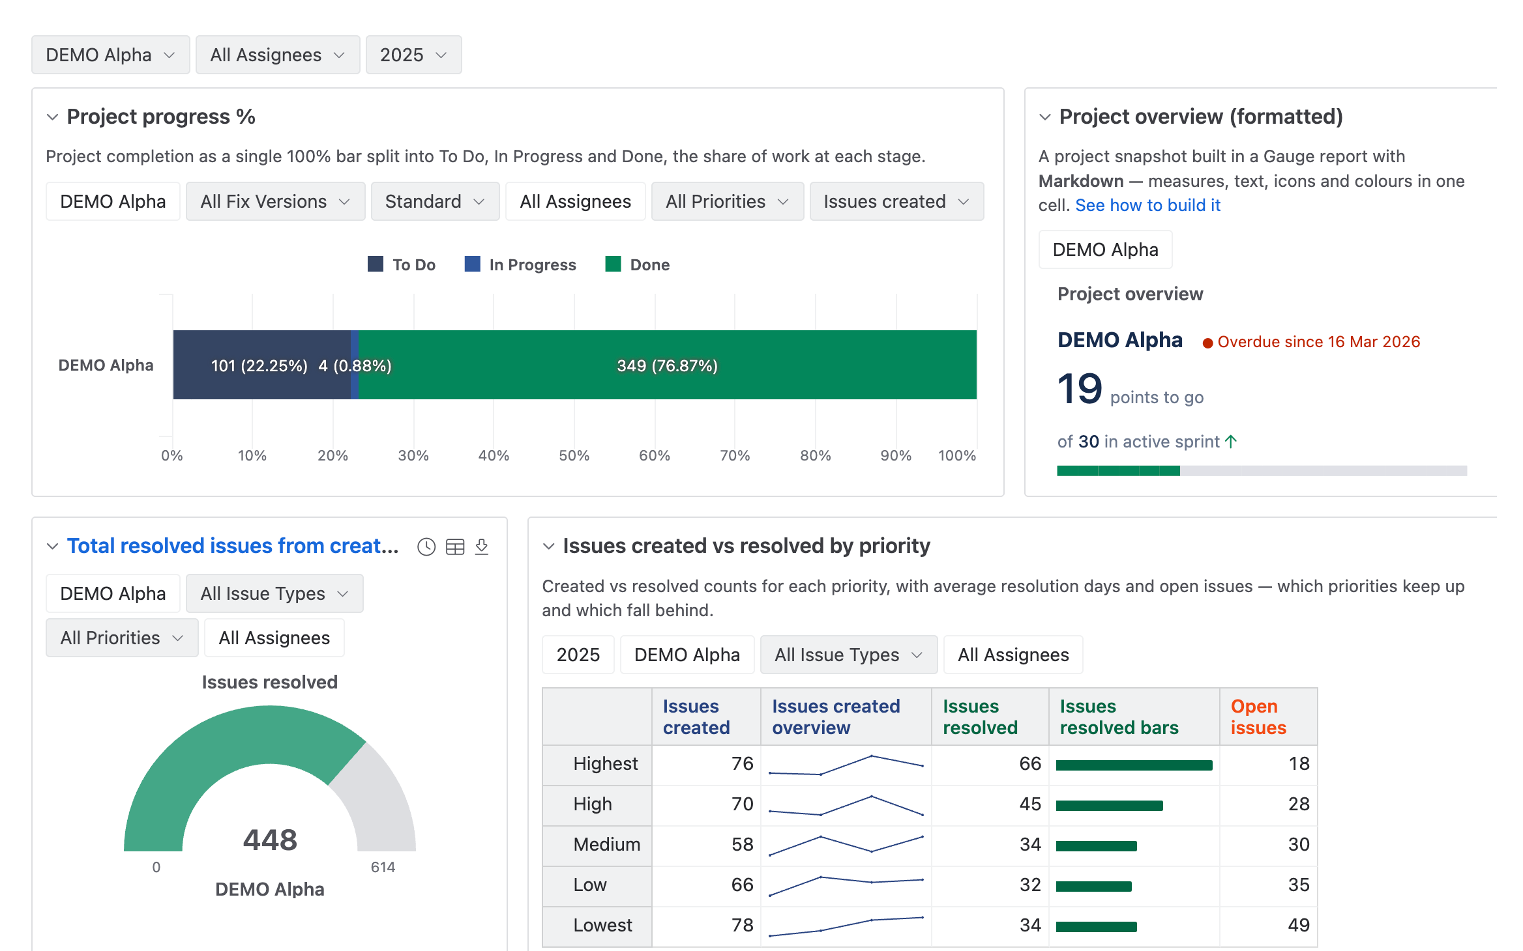Click All Assignees filter in Project progress
The width and height of the screenshot is (1523, 951).
[576, 201]
